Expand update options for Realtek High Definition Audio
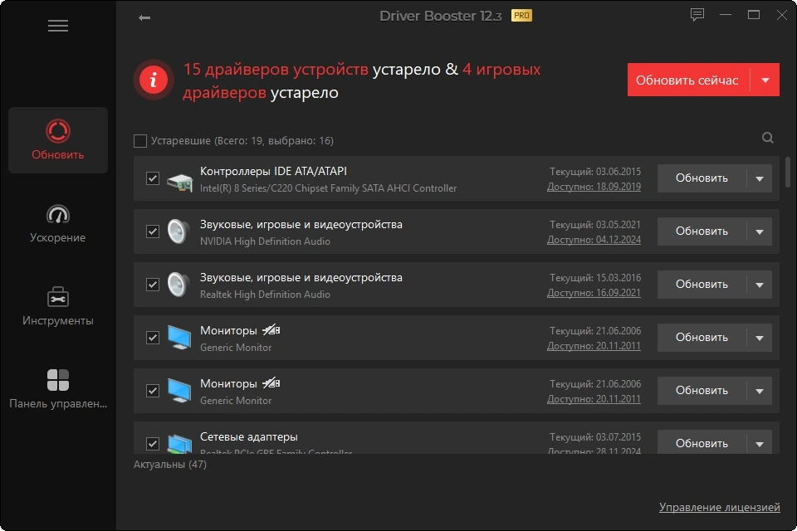 [x=760, y=285]
